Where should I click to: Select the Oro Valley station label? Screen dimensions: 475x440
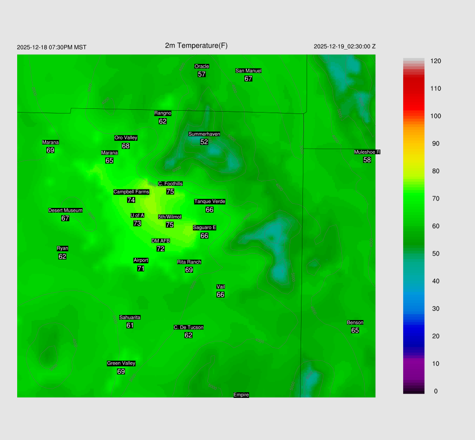(126, 138)
